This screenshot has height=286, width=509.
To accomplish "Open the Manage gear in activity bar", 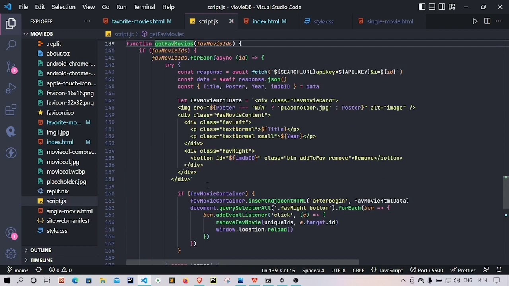I will pos(11,254).
